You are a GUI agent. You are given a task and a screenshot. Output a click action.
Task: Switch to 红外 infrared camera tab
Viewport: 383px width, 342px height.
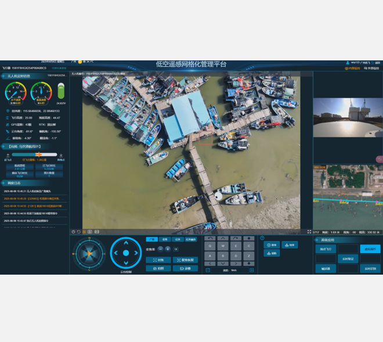pos(177,239)
